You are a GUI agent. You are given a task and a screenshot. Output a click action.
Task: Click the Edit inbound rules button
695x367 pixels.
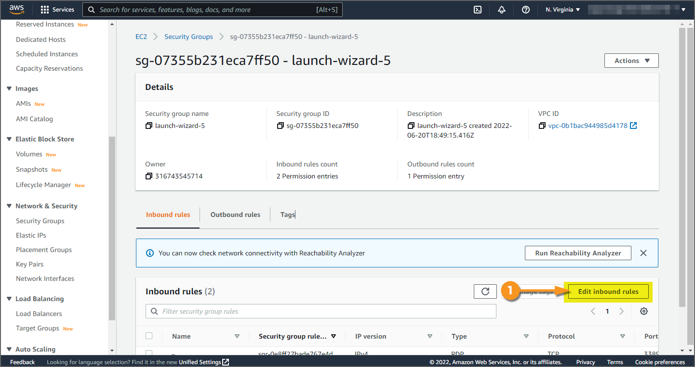[608, 291]
